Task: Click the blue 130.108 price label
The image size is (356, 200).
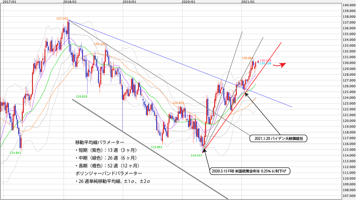Action: (266, 63)
